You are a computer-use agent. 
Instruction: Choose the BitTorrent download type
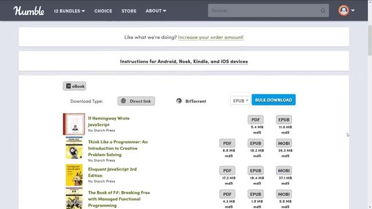(x=191, y=101)
